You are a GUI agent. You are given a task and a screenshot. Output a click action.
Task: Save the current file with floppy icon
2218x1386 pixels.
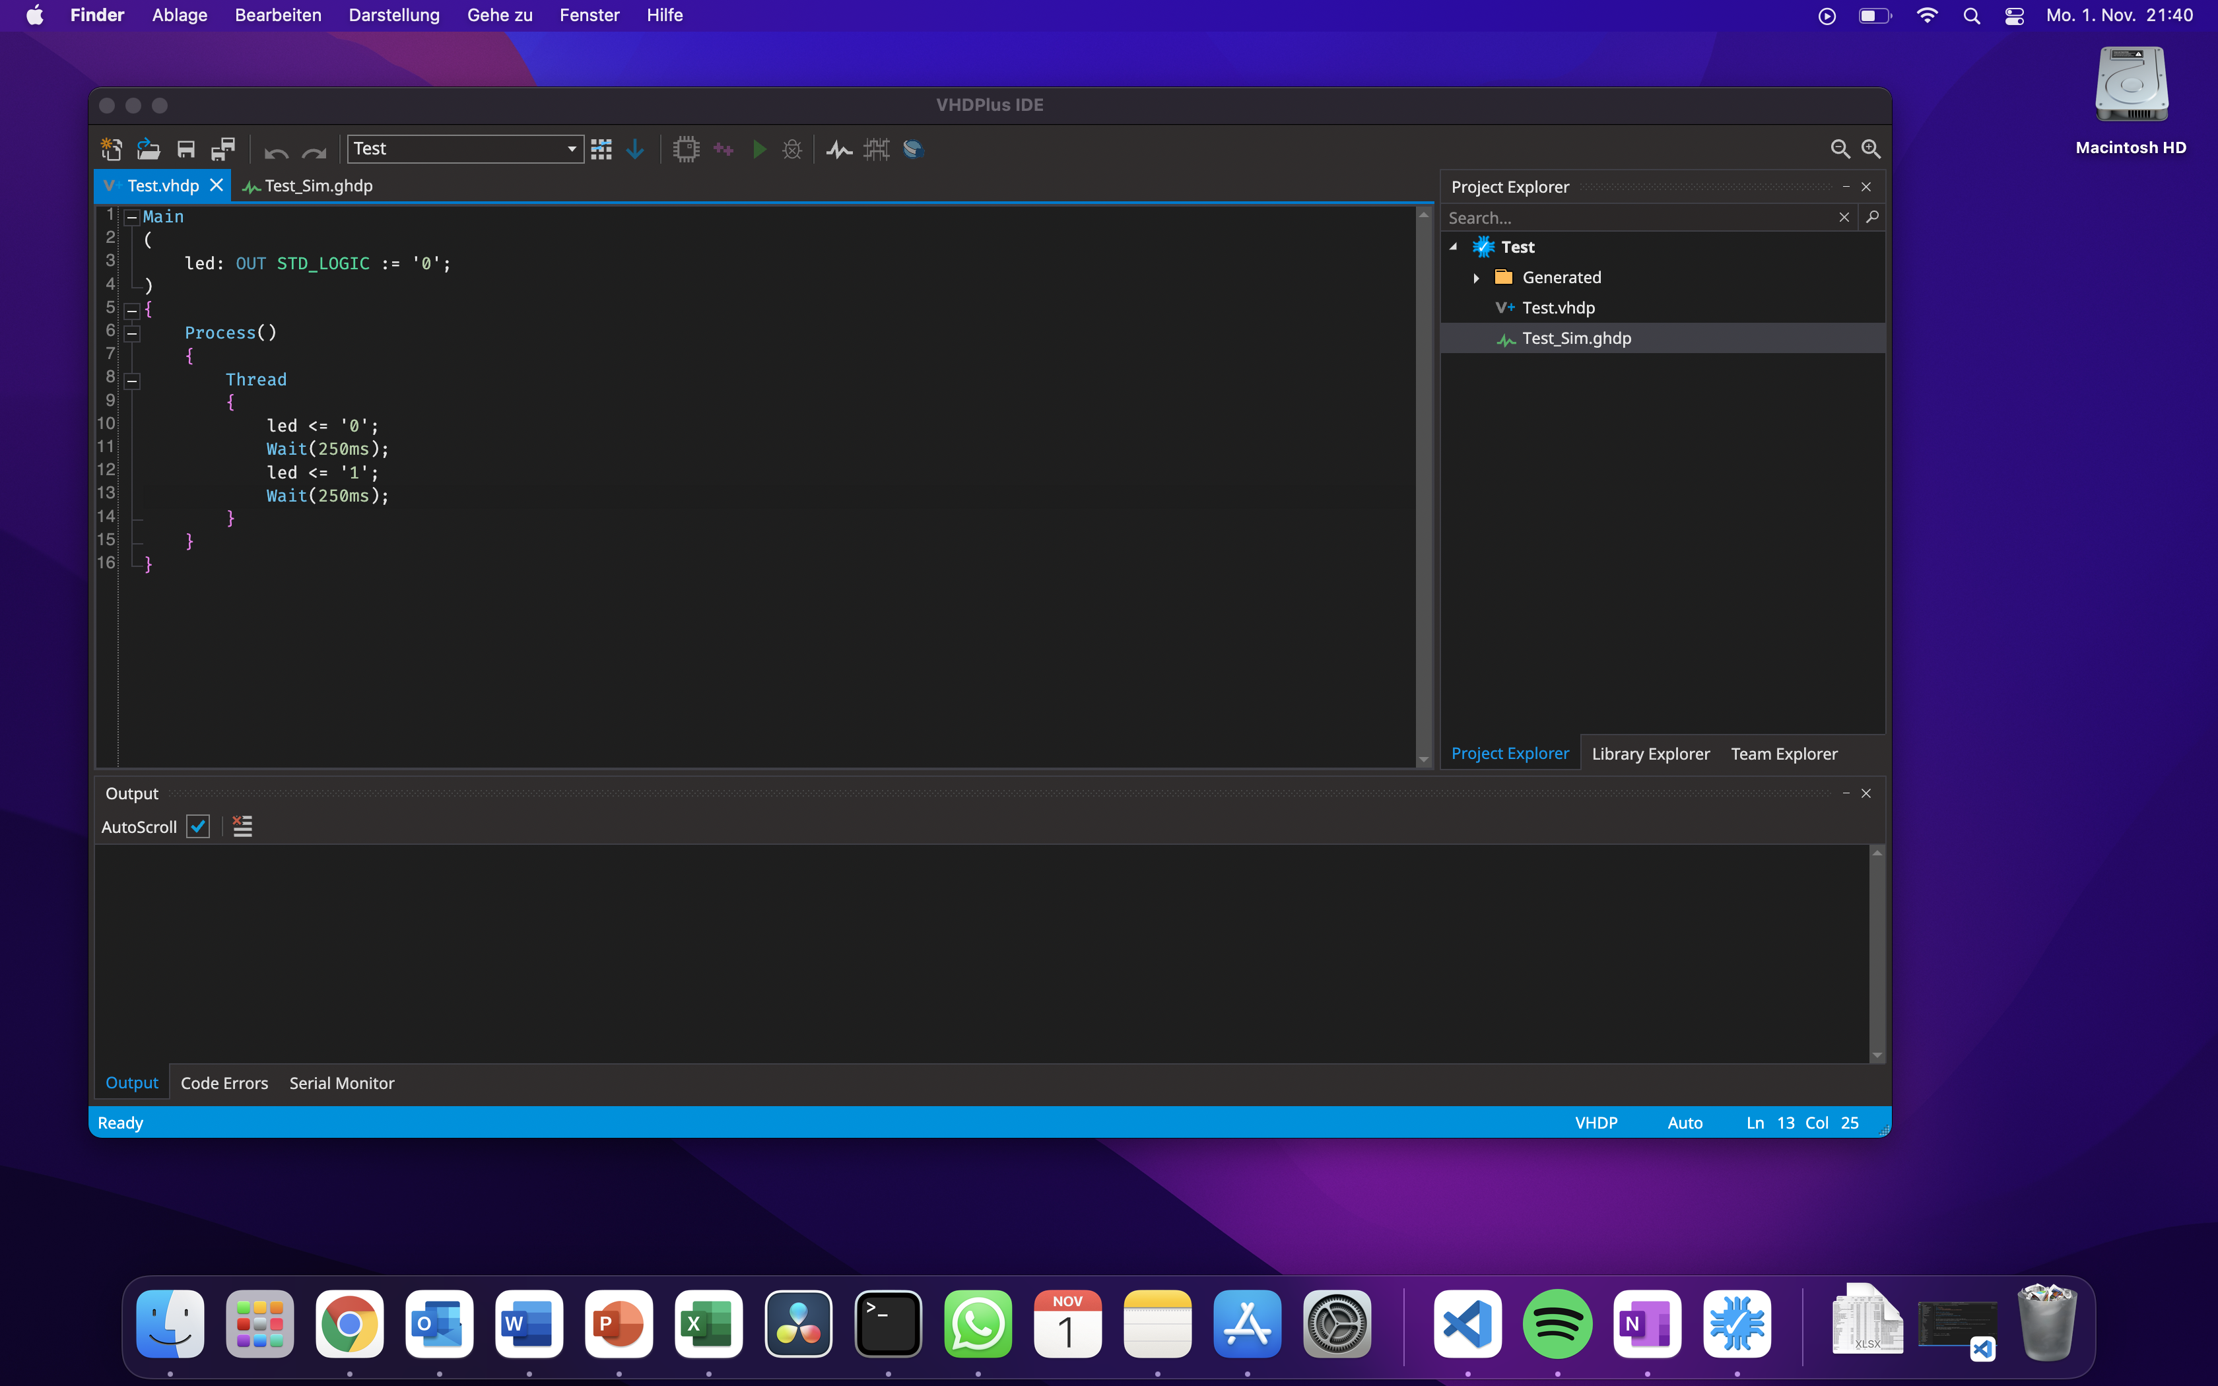(186, 148)
